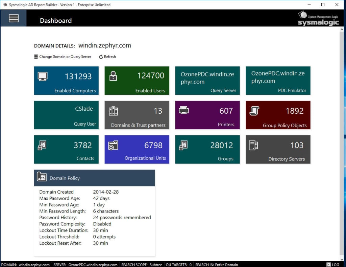Click the Lockout Threshold value 0 attempts
This screenshot has width=346, height=267.
(104, 237)
